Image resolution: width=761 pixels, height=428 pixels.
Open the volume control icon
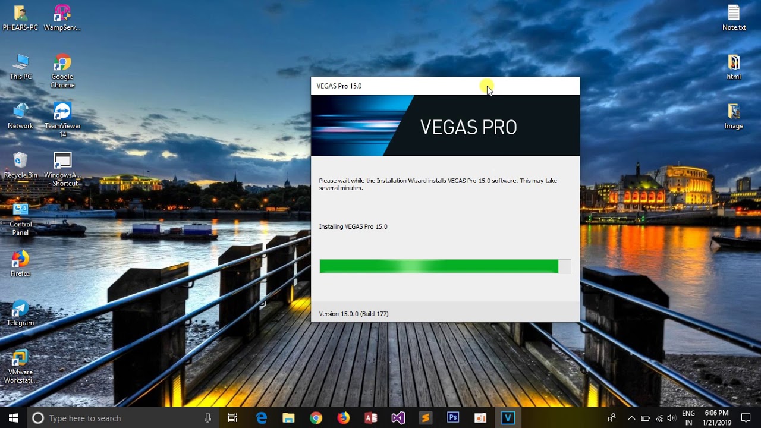coord(672,418)
